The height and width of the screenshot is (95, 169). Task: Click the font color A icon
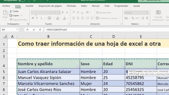pos(64,18)
